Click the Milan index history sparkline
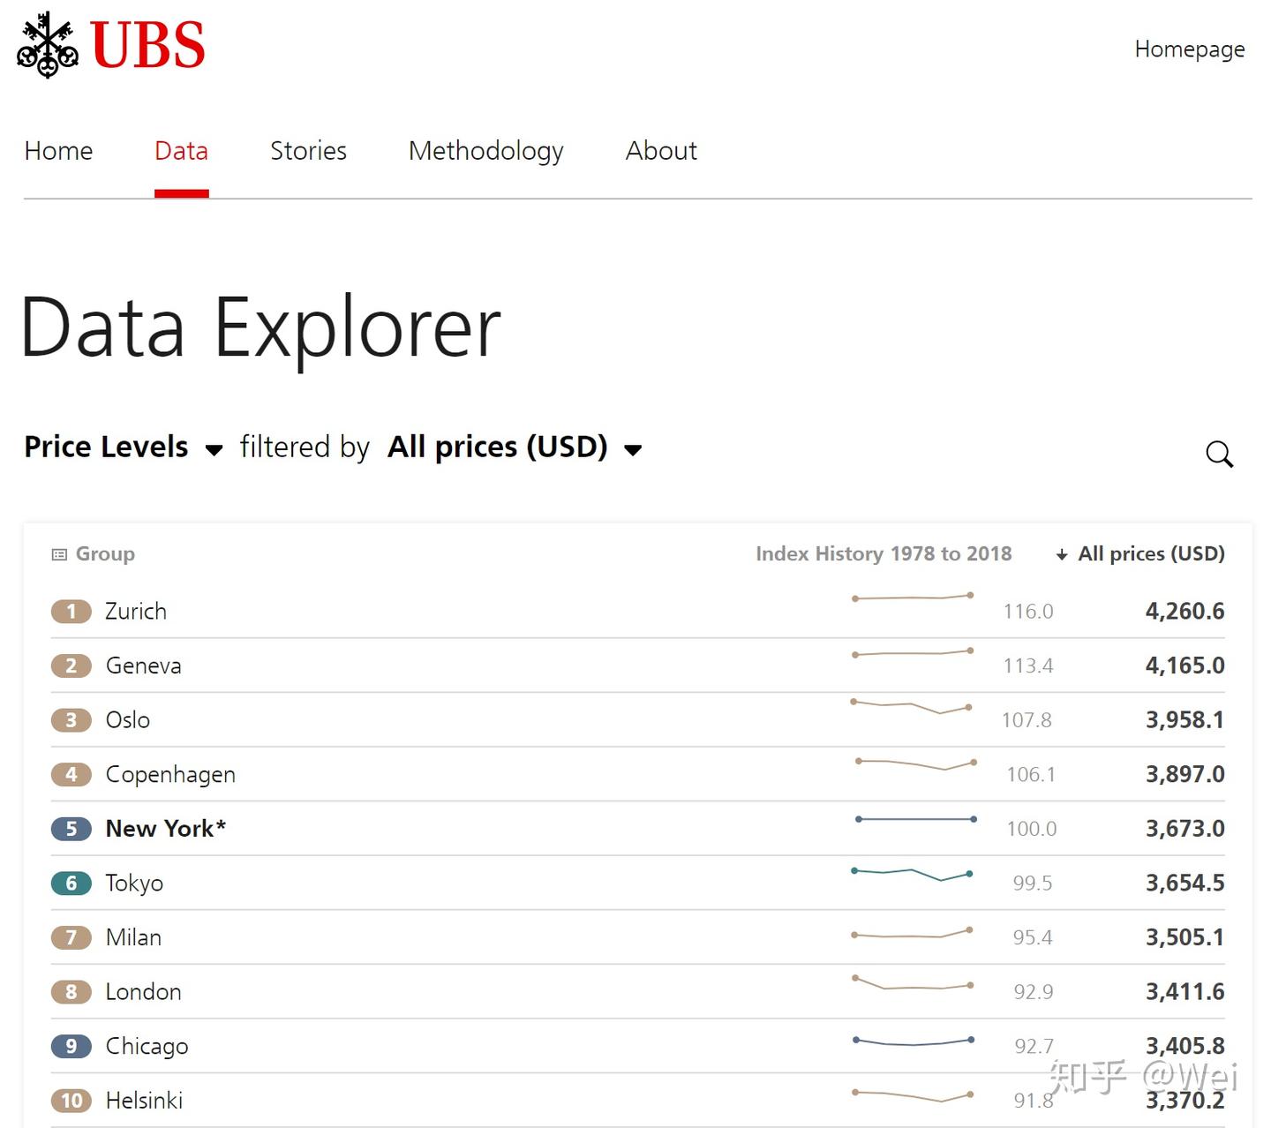Viewport: 1271px width, 1128px height. [912, 933]
